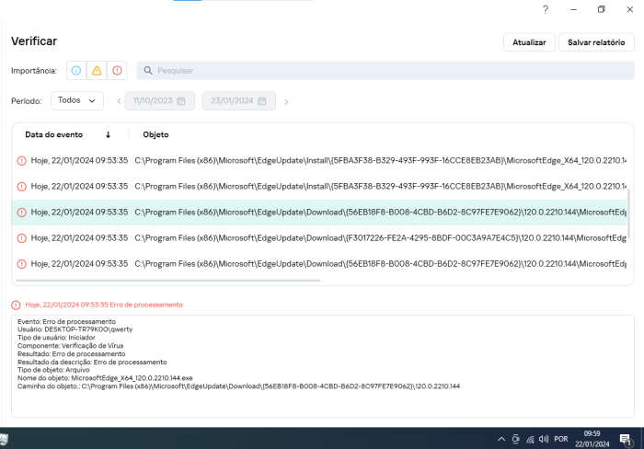Select the row with Download\{F3017226 path
The width and height of the screenshot is (644, 449).
pos(318,238)
